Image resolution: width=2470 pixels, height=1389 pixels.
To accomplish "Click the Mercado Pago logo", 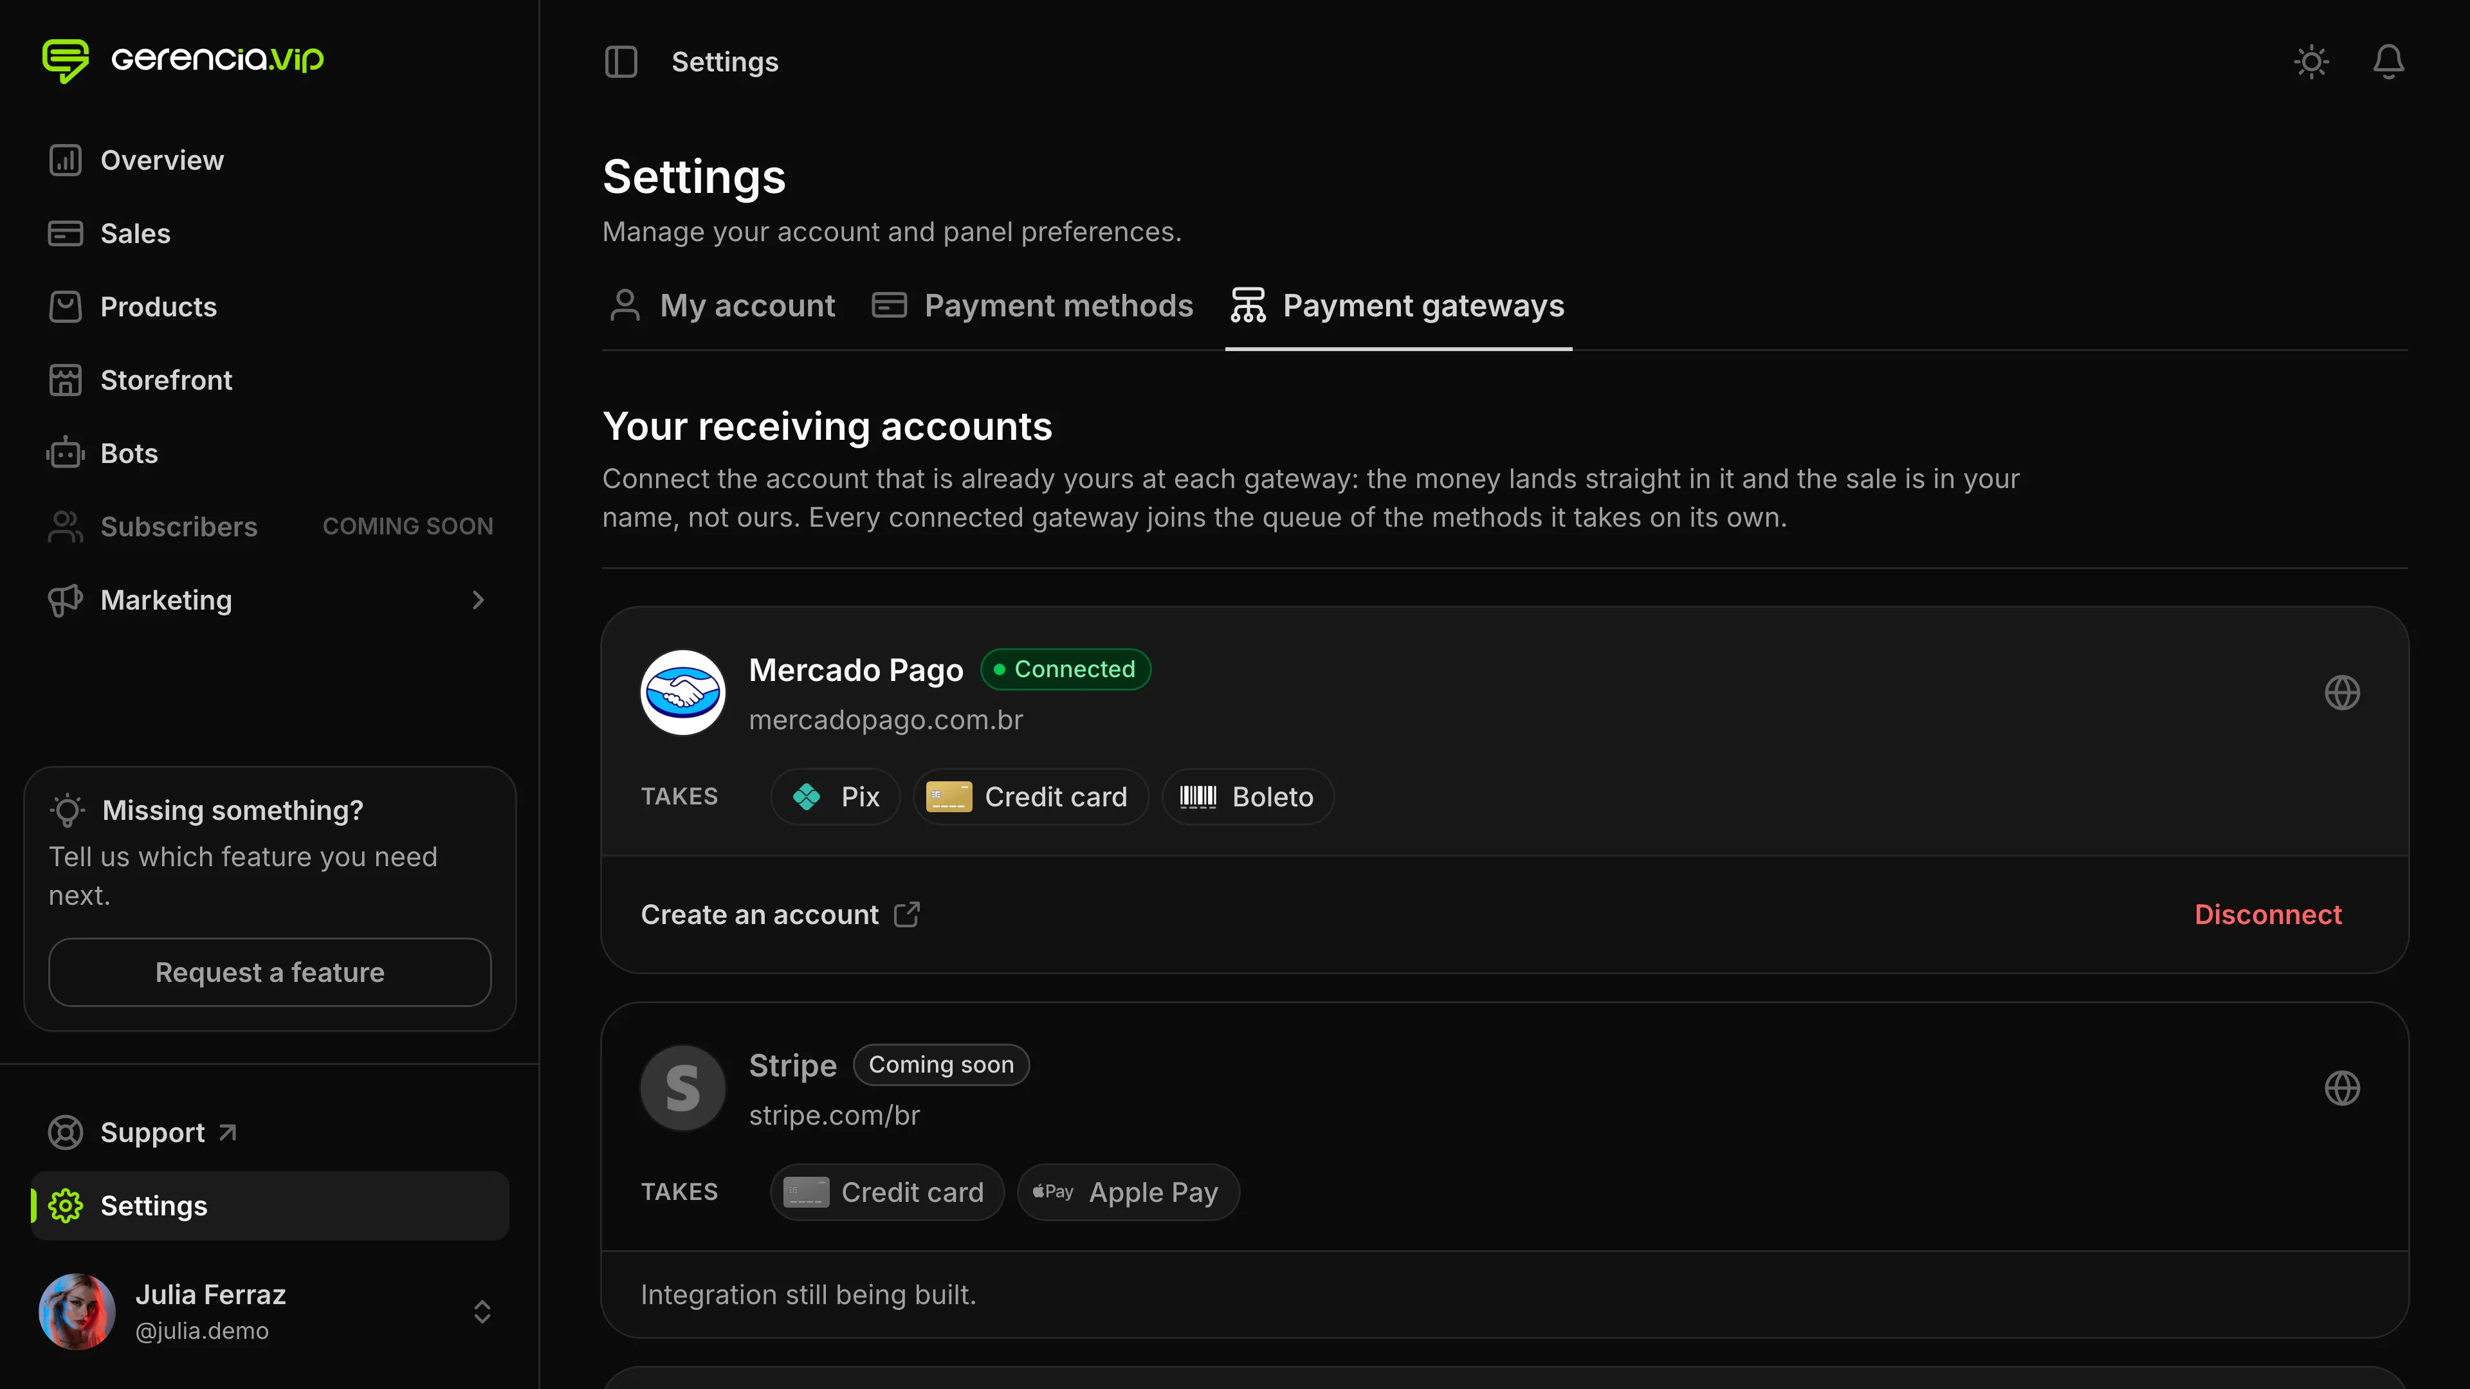I will tap(682, 692).
